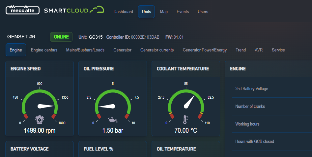Click the Engine Speed gauge needle
The width and height of the screenshot is (312, 157).
(46, 106)
